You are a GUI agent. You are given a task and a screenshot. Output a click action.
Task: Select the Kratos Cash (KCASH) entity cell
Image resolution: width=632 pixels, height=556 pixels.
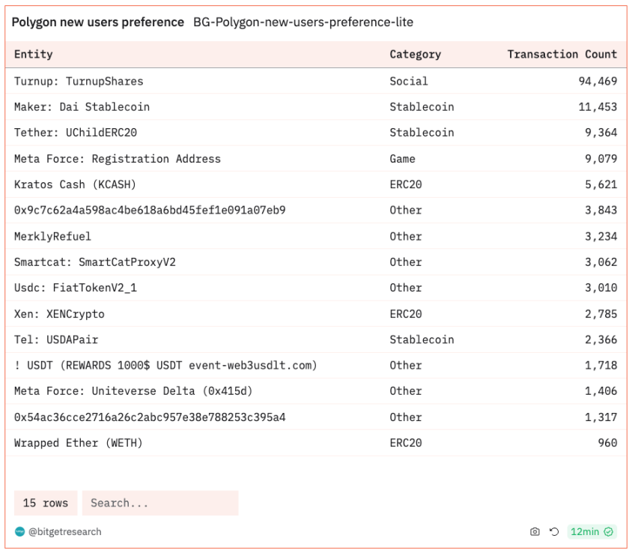pos(75,184)
